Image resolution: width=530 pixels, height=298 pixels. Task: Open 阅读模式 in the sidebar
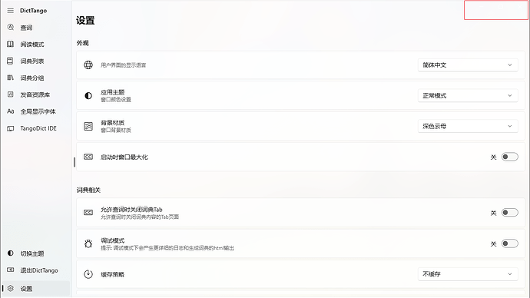point(36,45)
